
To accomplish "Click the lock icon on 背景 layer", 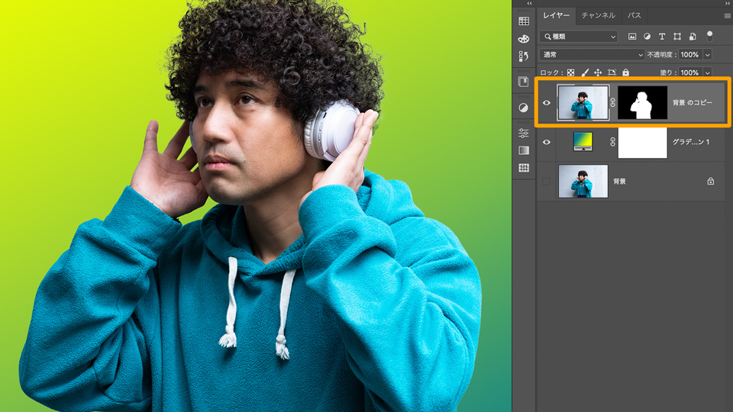I will [x=711, y=182].
